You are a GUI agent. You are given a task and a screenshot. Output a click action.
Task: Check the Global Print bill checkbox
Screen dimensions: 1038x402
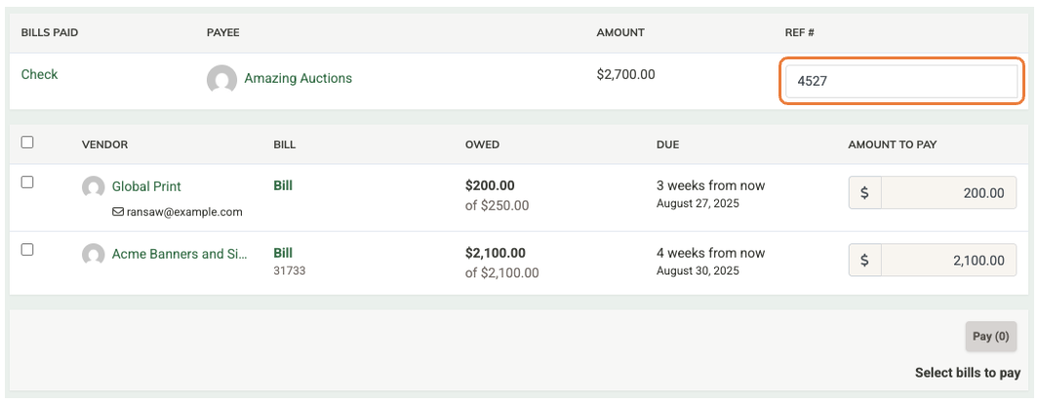tap(27, 183)
